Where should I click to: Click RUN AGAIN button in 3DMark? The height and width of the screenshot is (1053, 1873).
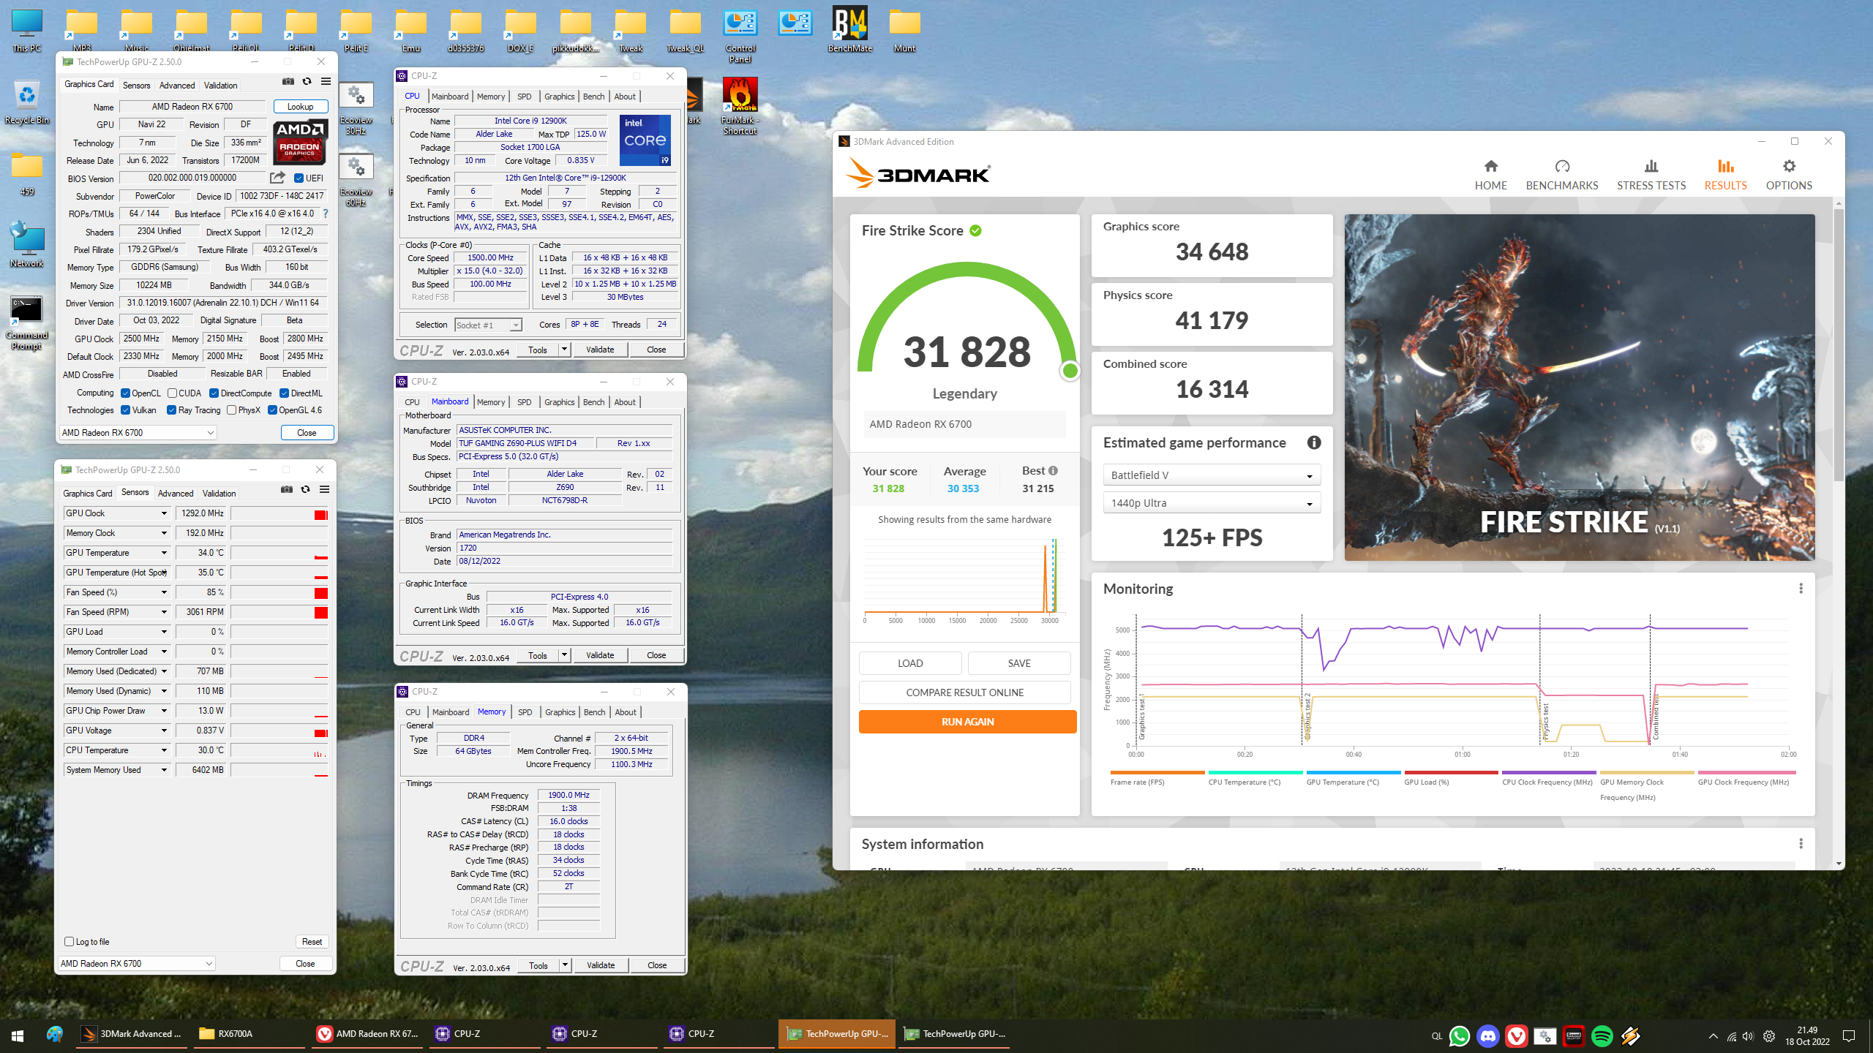click(x=967, y=722)
